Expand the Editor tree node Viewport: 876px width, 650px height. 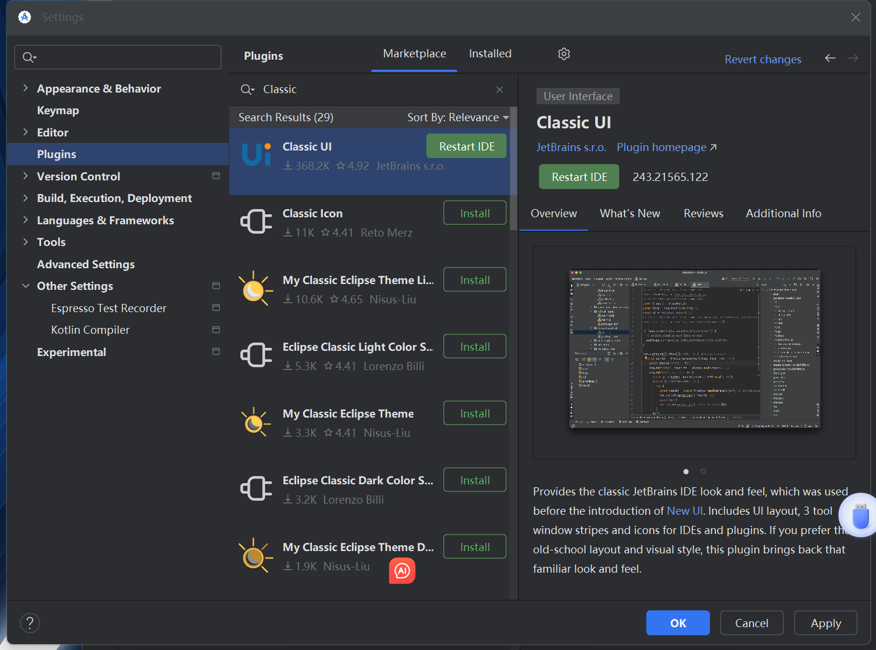coord(25,132)
